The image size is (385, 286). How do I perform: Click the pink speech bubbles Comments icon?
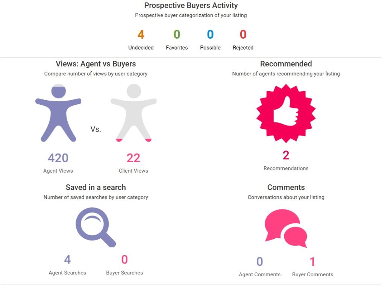(x=285, y=228)
